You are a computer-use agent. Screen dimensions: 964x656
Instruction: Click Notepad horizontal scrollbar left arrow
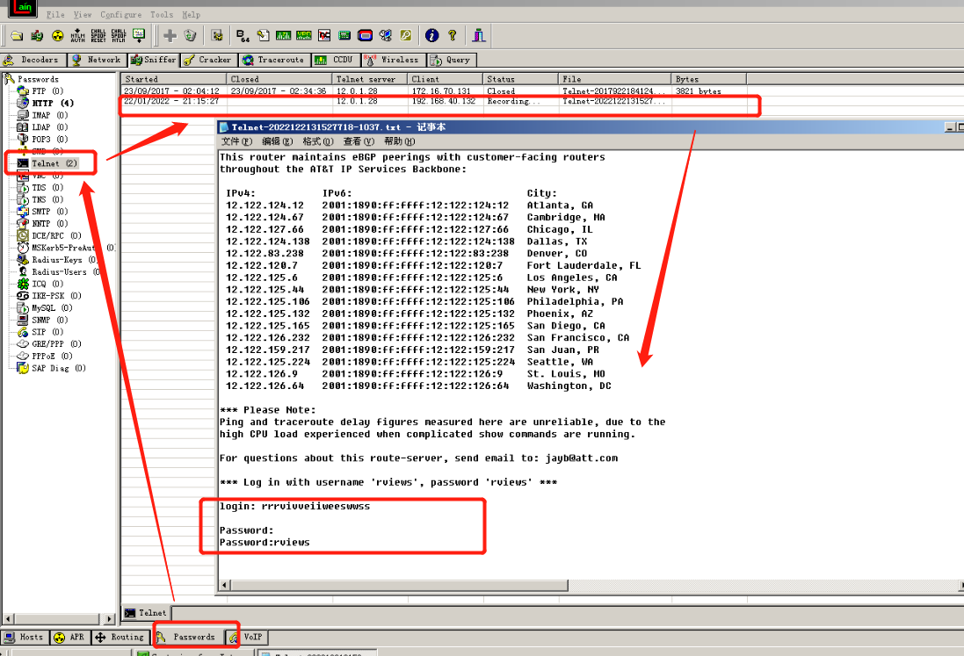coord(224,586)
